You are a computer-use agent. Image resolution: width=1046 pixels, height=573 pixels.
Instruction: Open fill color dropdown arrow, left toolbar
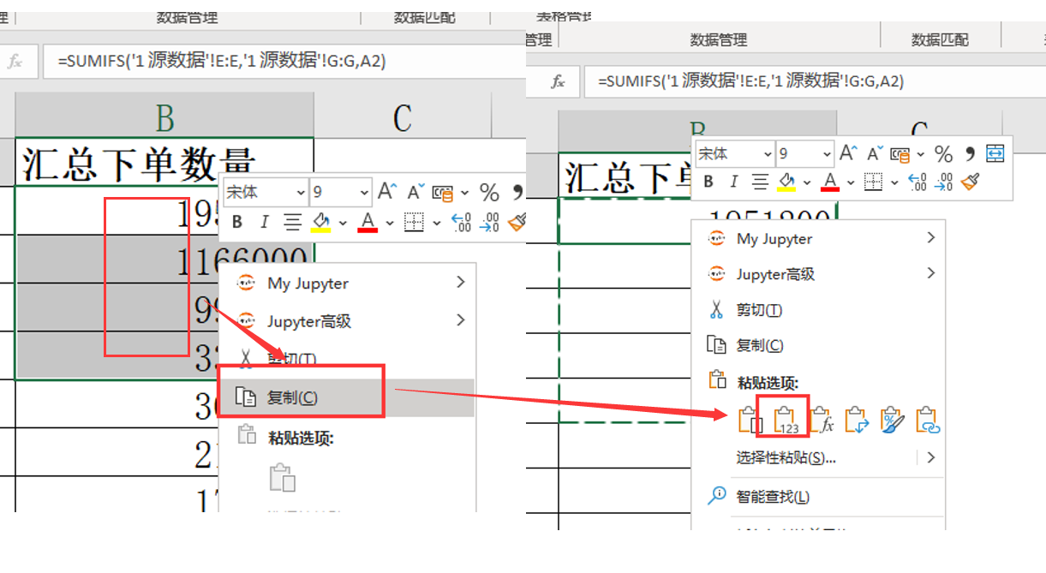[x=343, y=224]
